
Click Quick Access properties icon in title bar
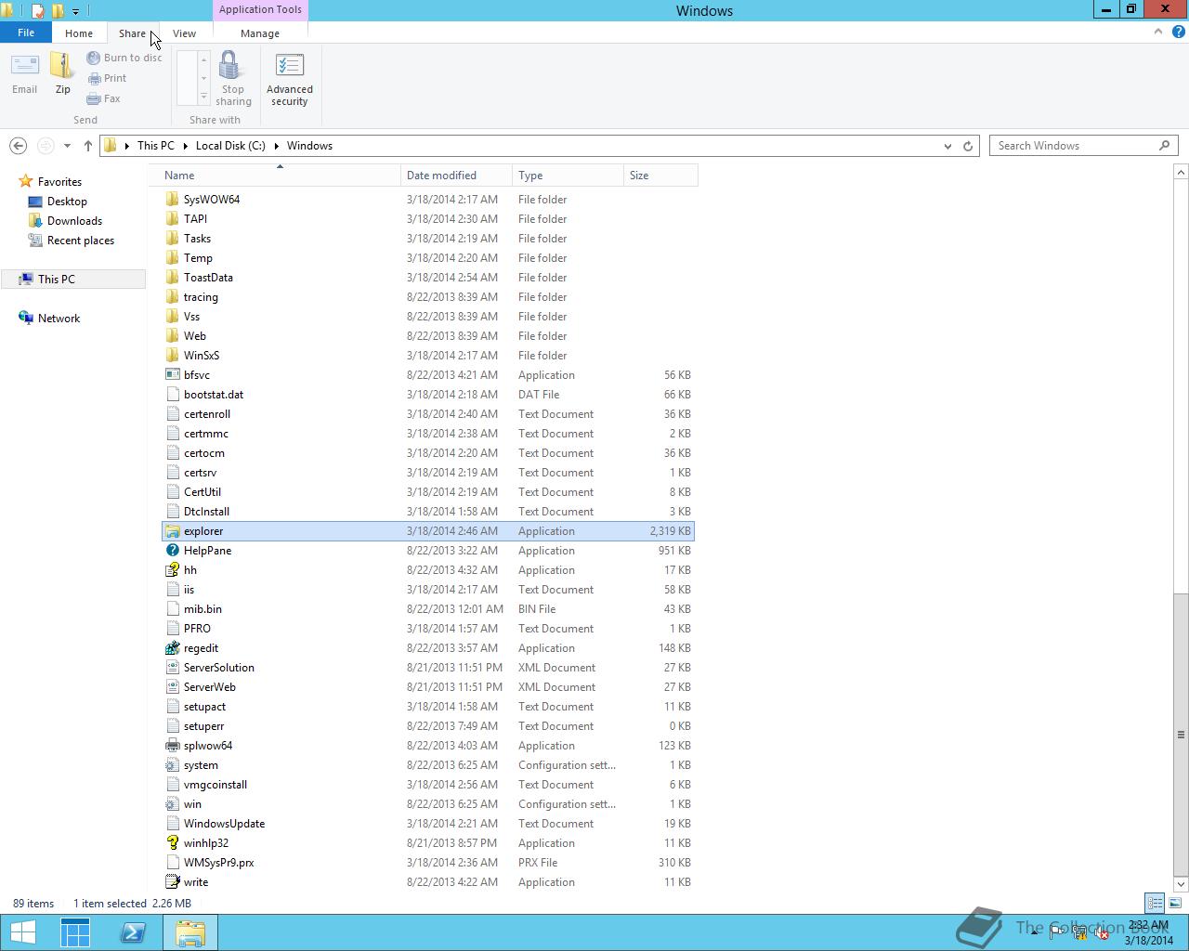point(37,11)
